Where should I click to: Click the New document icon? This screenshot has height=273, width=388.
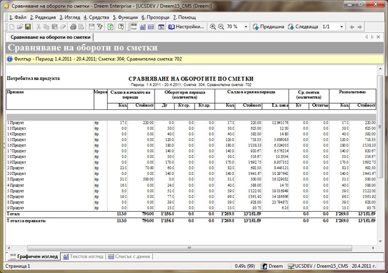(x=12, y=27)
